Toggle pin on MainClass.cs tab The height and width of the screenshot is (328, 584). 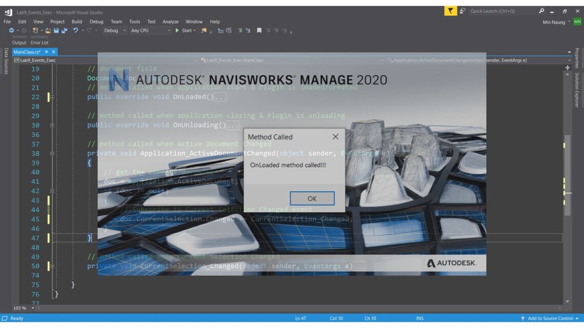[x=47, y=52]
